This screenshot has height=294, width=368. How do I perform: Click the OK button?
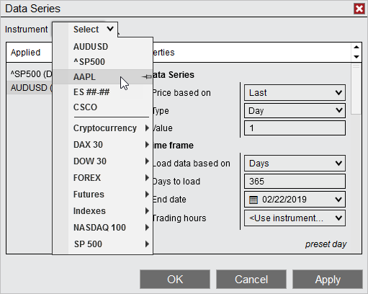175,280
